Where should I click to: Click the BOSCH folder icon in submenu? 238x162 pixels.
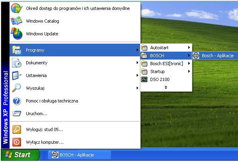(x=144, y=56)
